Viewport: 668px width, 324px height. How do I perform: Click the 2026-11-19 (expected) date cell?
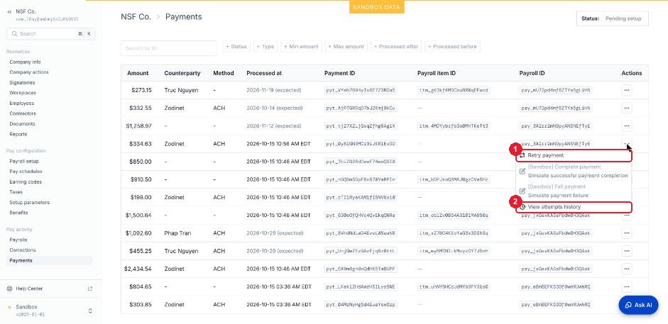(x=274, y=90)
